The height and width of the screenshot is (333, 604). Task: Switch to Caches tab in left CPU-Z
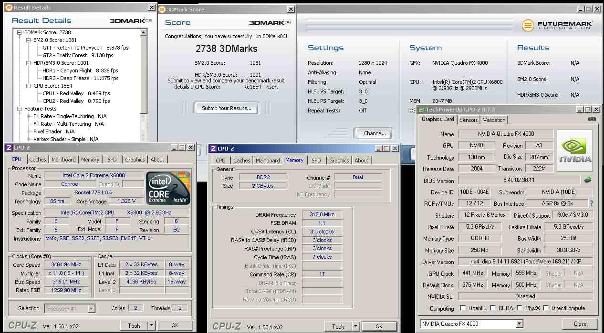(38, 160)
